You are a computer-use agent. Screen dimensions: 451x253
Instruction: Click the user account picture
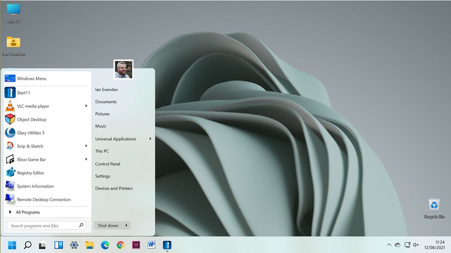click(124, 69)
